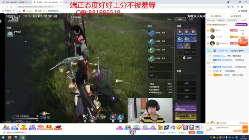Click the volume icon in system tray

[x=230, y=138]
